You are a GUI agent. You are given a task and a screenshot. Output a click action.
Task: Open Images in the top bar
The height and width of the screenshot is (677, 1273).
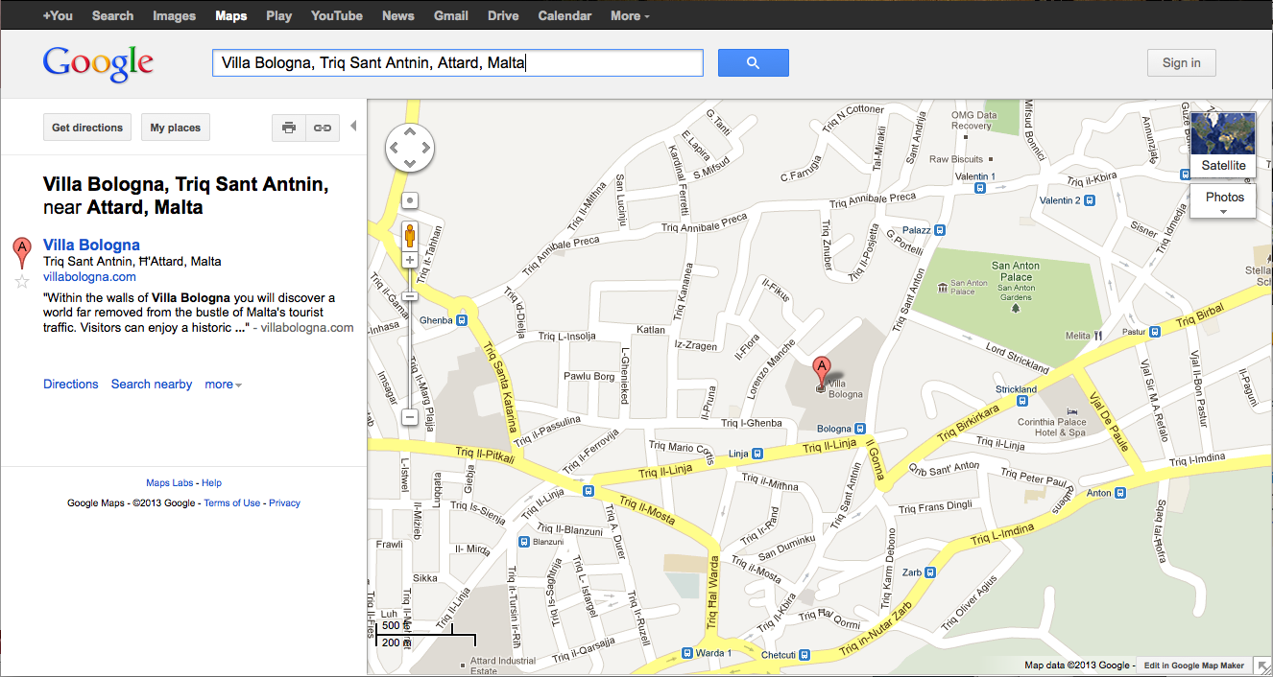point(174,15)
